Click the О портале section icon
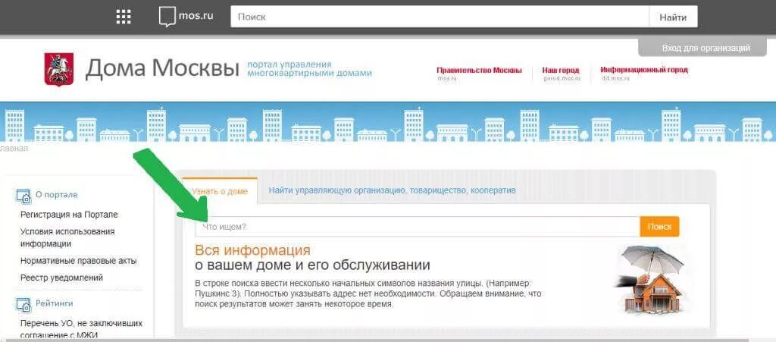776x342 pixels. point(23,196)
